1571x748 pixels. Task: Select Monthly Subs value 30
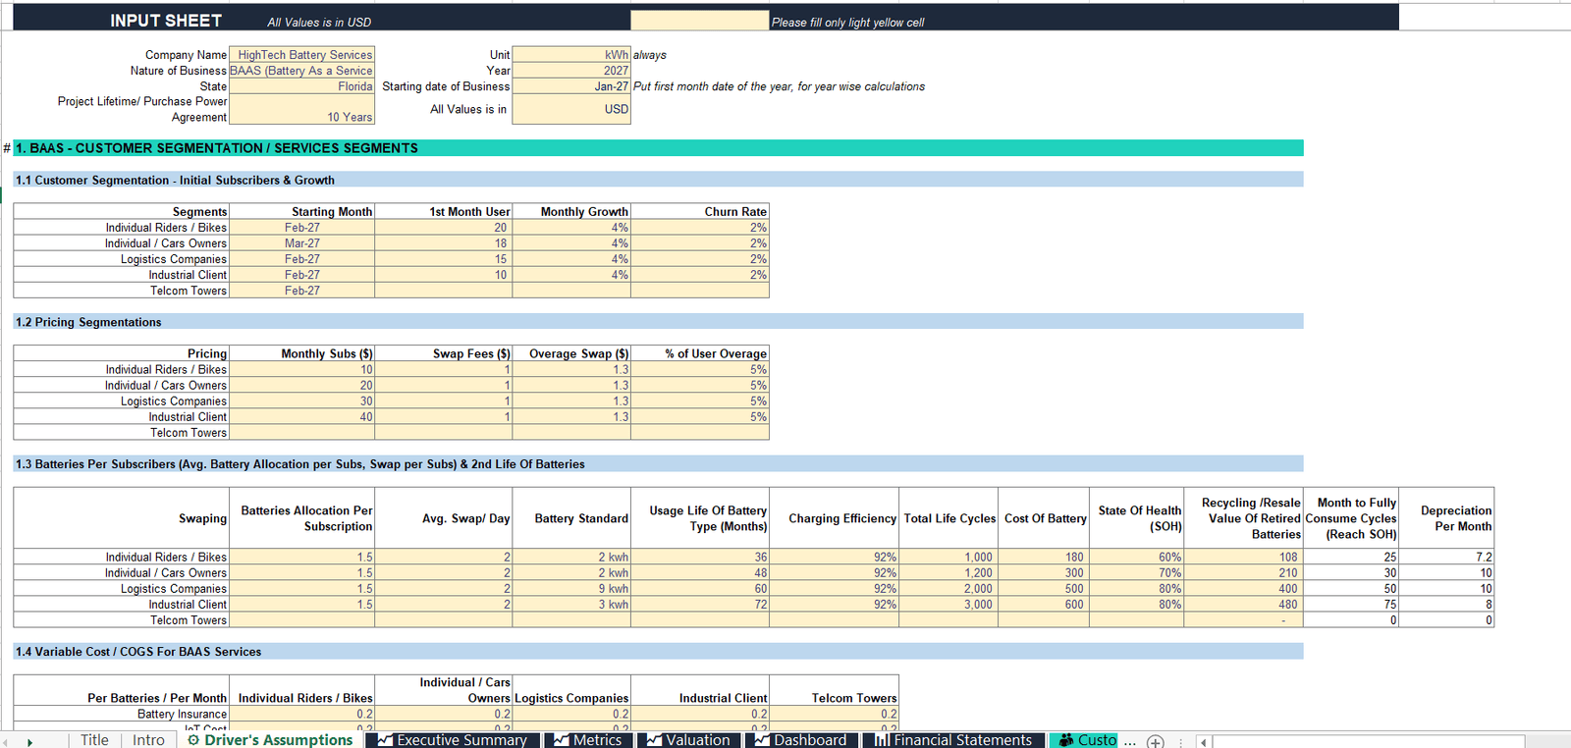click(302, 401)
